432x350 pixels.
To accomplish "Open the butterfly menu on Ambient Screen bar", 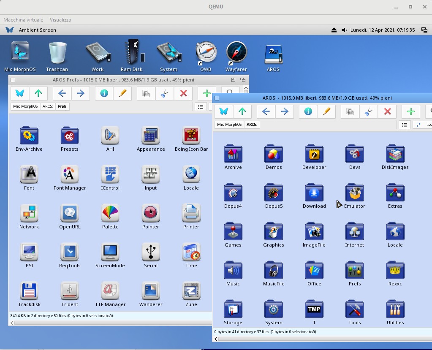I will (x=10, y=30).
